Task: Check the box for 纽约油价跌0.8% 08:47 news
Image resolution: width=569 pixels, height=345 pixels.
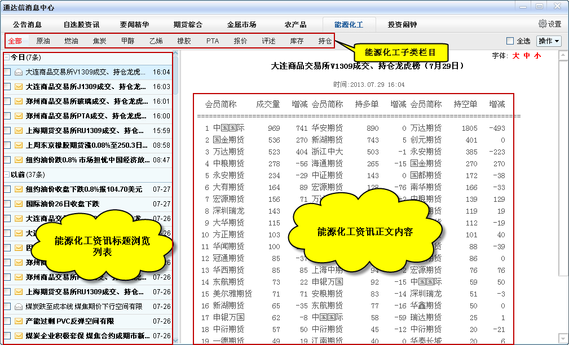Action: 7,160
